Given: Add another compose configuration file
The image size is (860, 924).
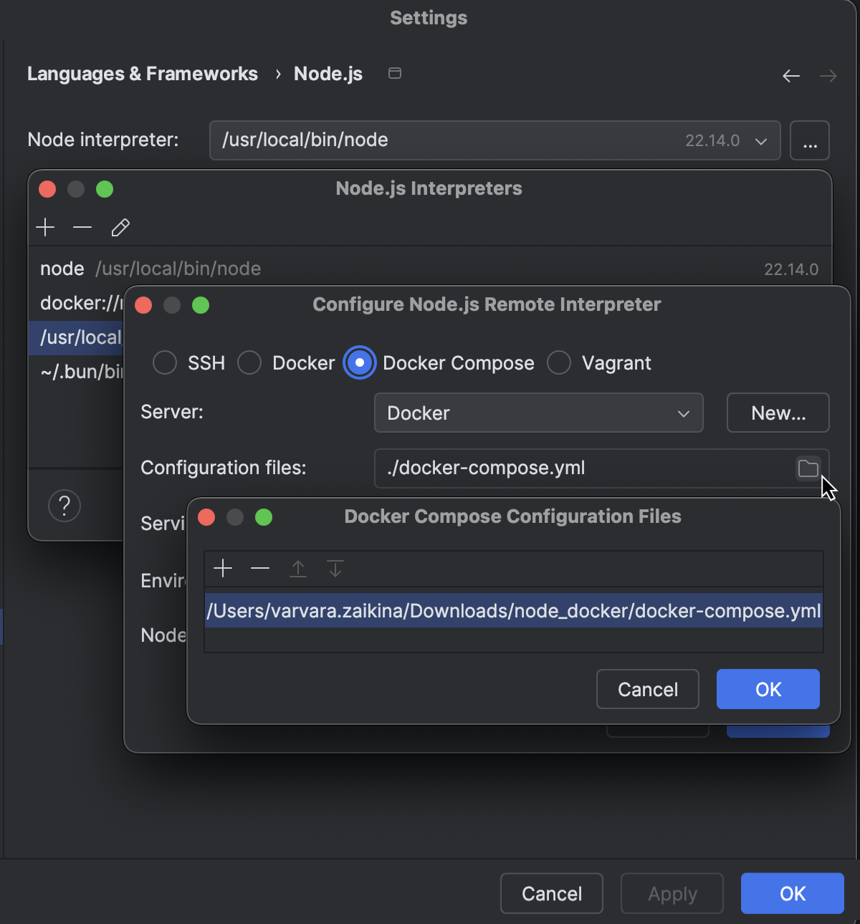Looking at the screenshot, I should (223, 568).
